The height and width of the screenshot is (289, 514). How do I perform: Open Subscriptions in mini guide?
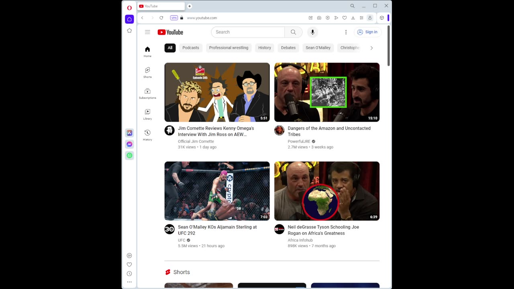coord(147,93)
